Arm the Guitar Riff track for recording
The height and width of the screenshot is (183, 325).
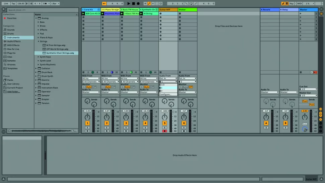point(165,131)
